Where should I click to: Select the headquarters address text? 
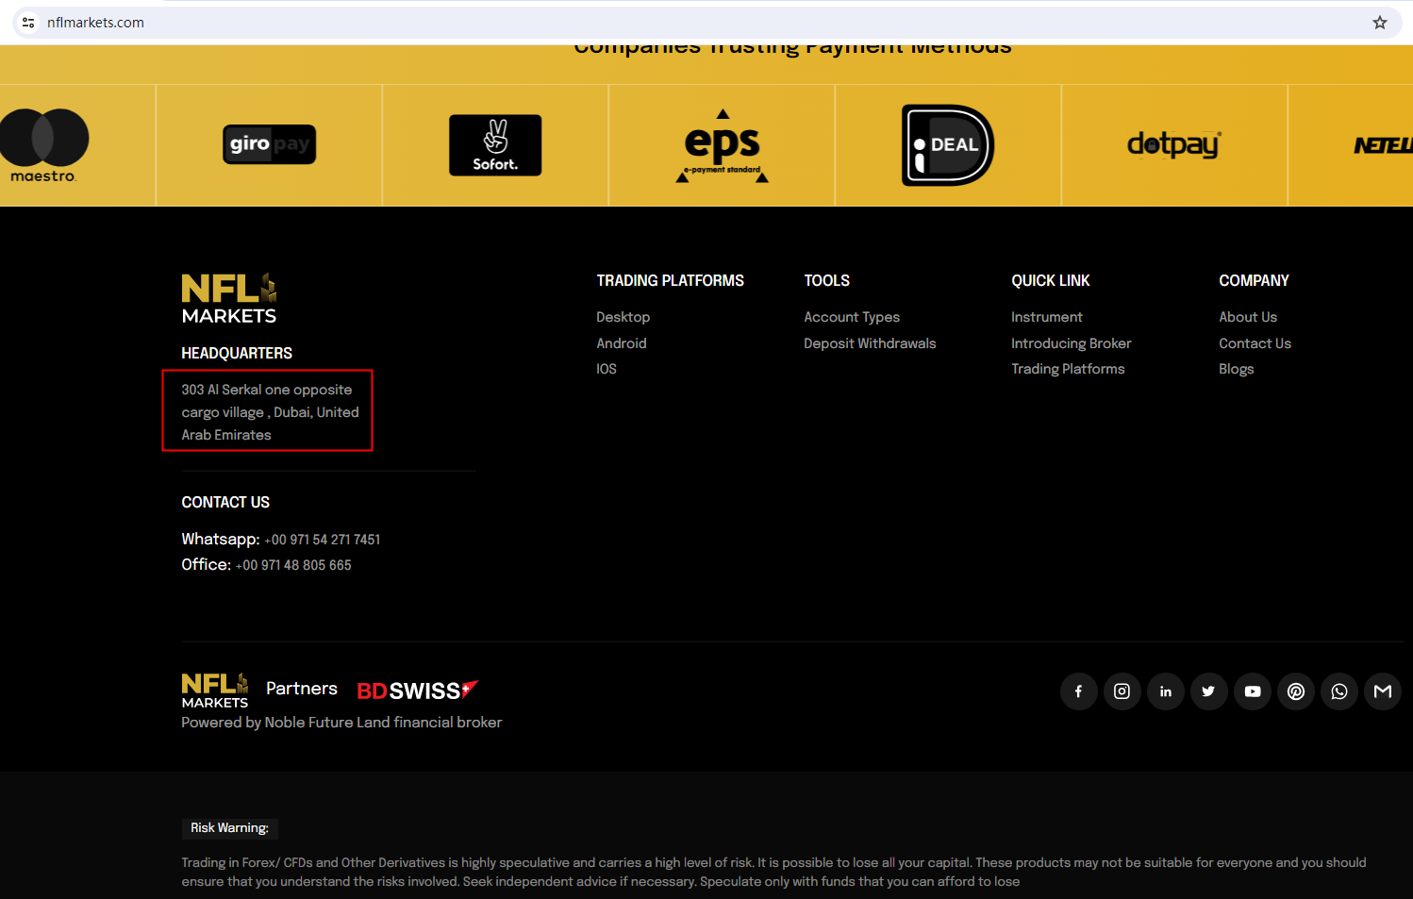tap(270, 412)
